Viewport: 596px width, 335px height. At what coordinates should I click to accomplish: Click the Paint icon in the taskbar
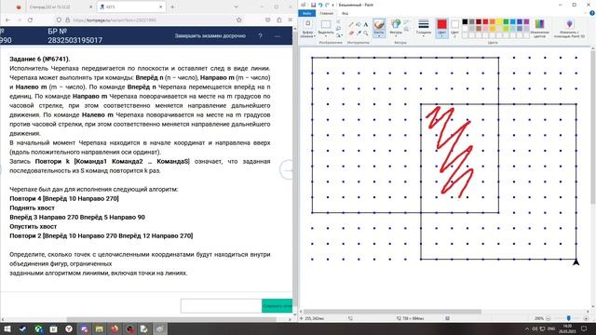[x=160, y=328]
